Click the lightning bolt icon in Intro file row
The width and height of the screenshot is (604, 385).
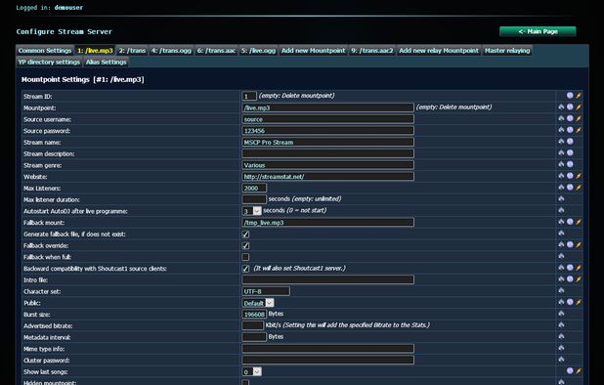(x=579, y=279)
